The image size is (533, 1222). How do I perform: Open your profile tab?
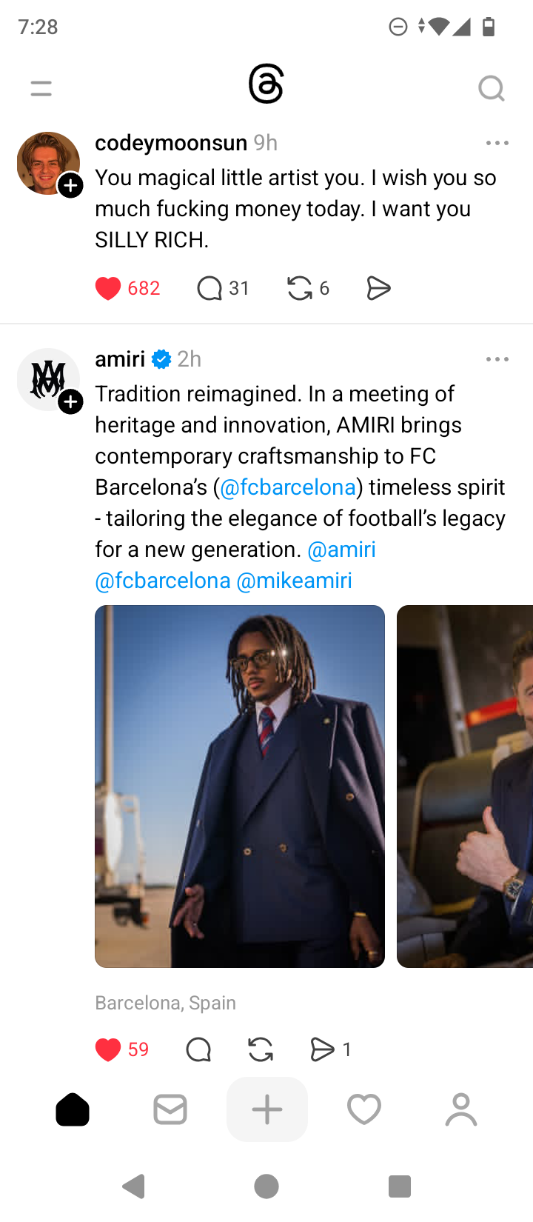tap(461, 1109)
